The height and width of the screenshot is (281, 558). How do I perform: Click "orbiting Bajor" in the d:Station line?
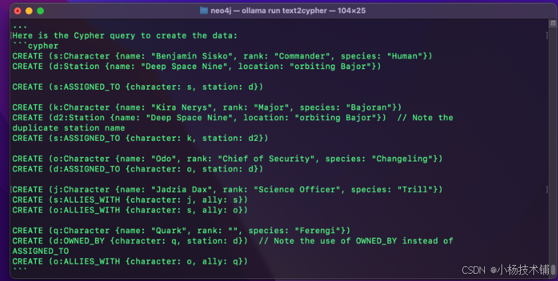[330, 66]
